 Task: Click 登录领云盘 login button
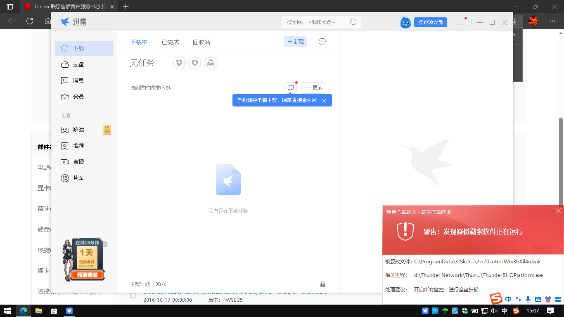click(431, 22)
